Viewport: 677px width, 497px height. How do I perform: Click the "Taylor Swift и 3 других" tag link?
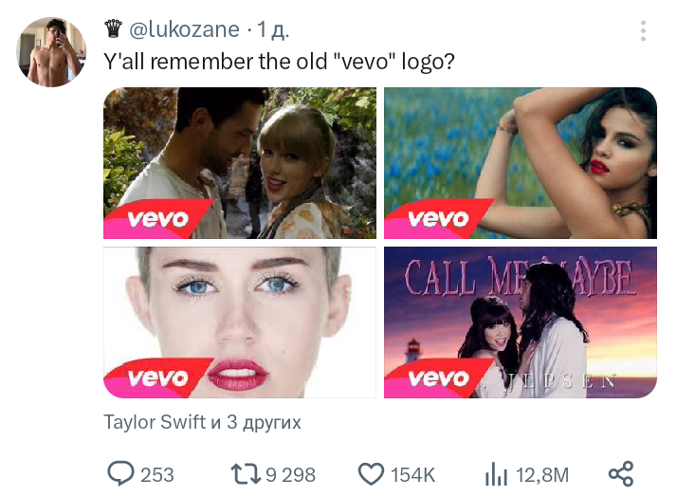(202, 422)
